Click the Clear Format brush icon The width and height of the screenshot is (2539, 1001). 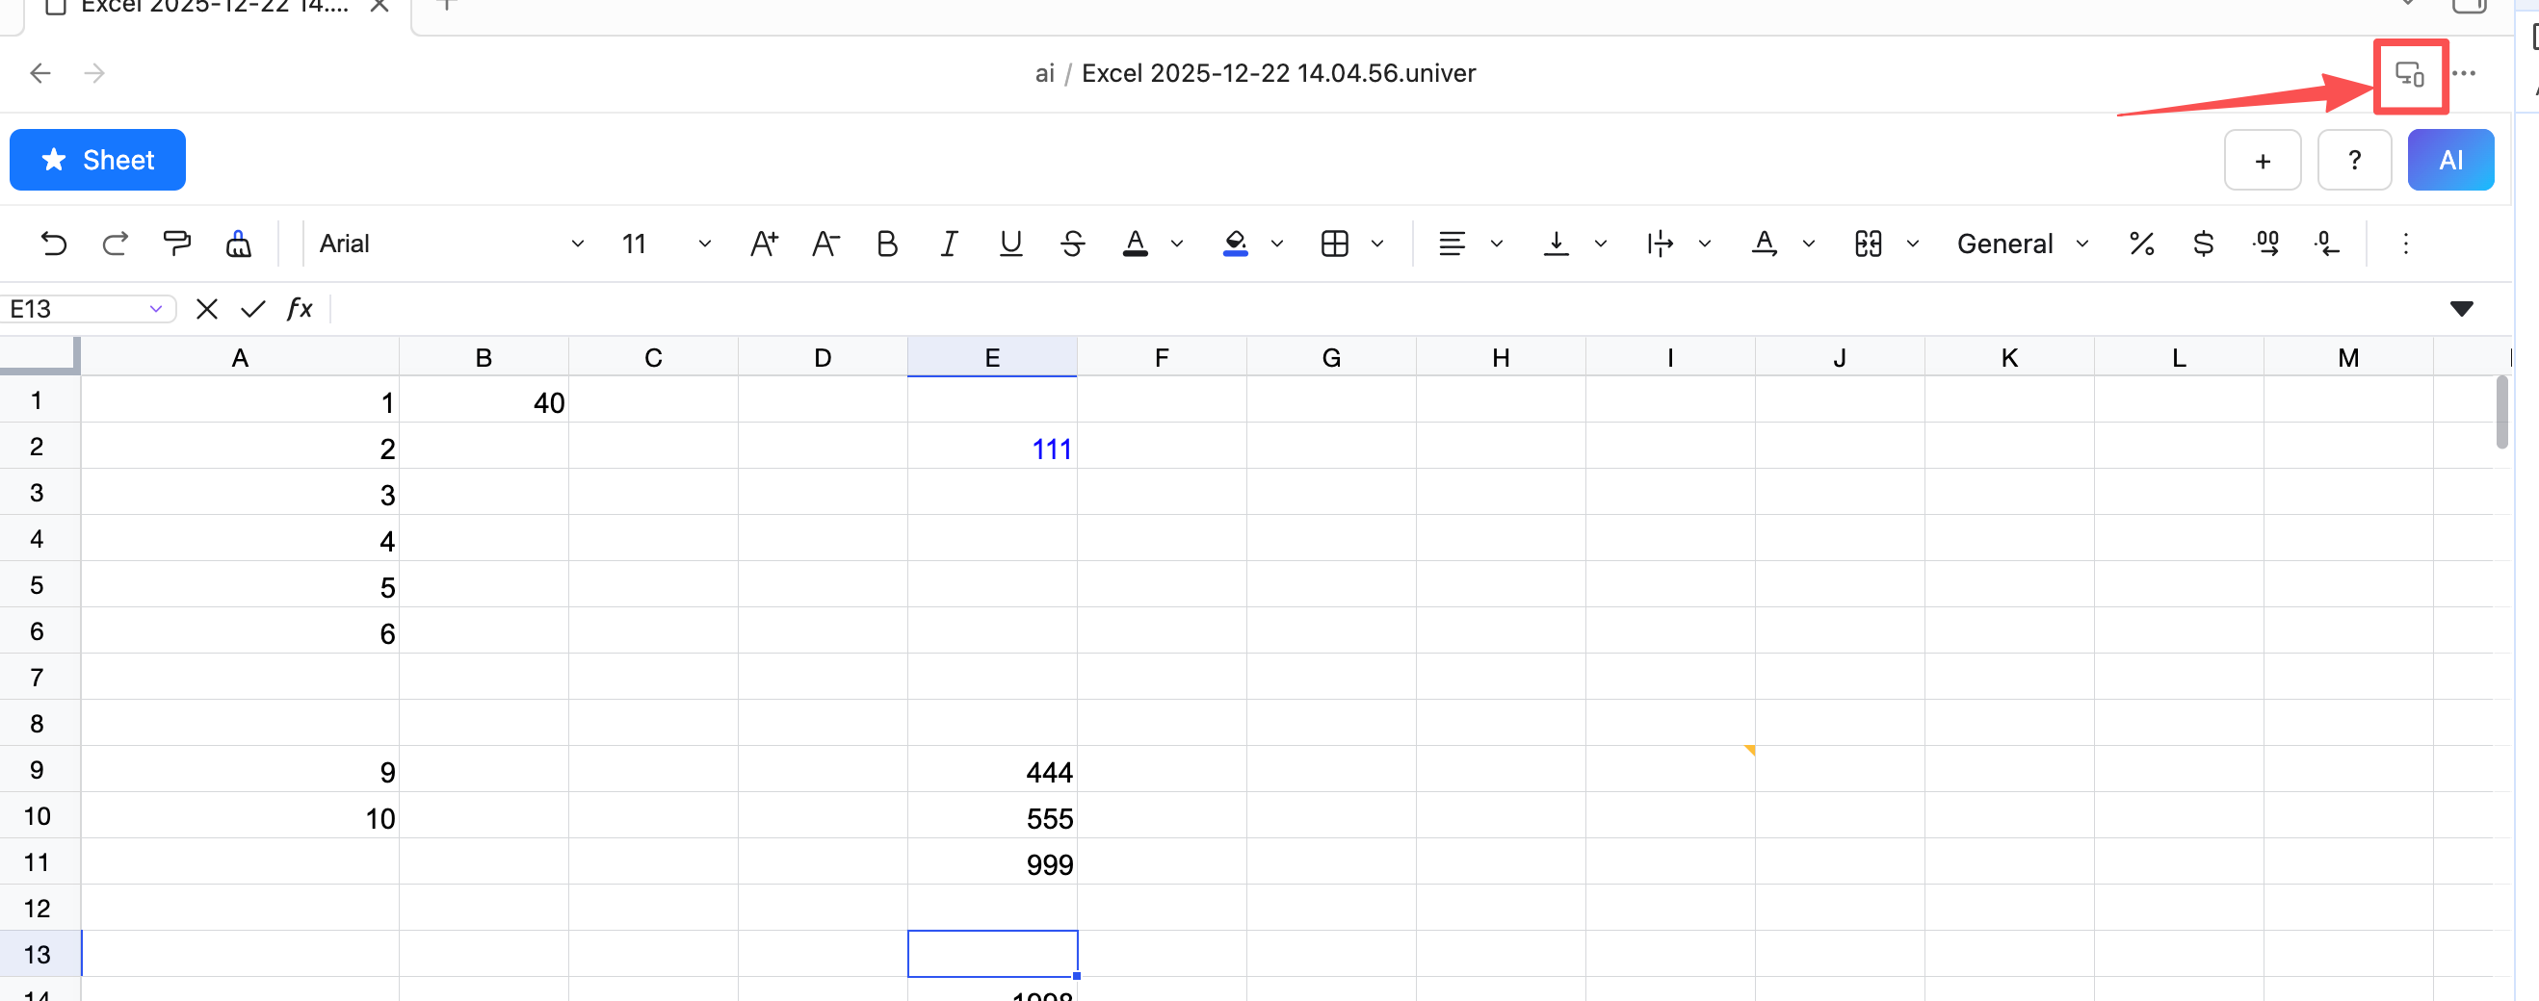click(239, 244)
